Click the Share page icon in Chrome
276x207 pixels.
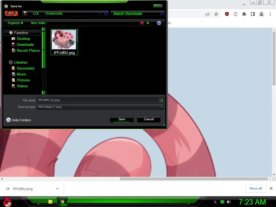tap(208, 14)
